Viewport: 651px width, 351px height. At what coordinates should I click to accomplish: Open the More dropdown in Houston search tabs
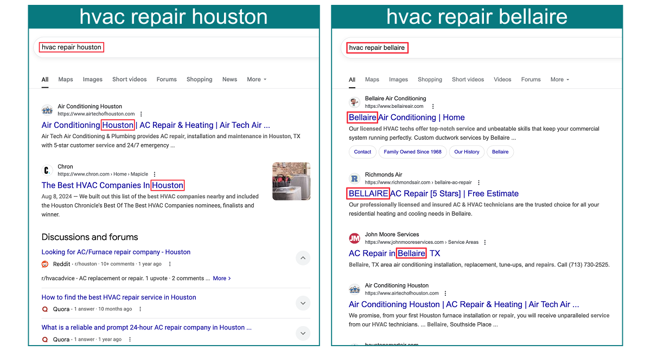point(257,80)
